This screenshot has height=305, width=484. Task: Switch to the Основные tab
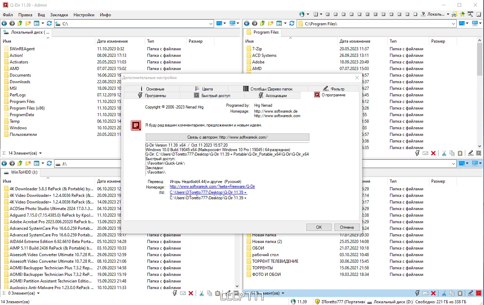click(x=152, y=89)
